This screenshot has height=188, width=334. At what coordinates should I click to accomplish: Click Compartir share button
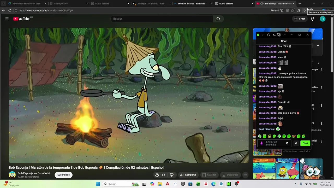[188, 175]
